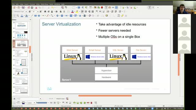Click the font color icon
The image size is (196, 110).
(x=72, y=12)
